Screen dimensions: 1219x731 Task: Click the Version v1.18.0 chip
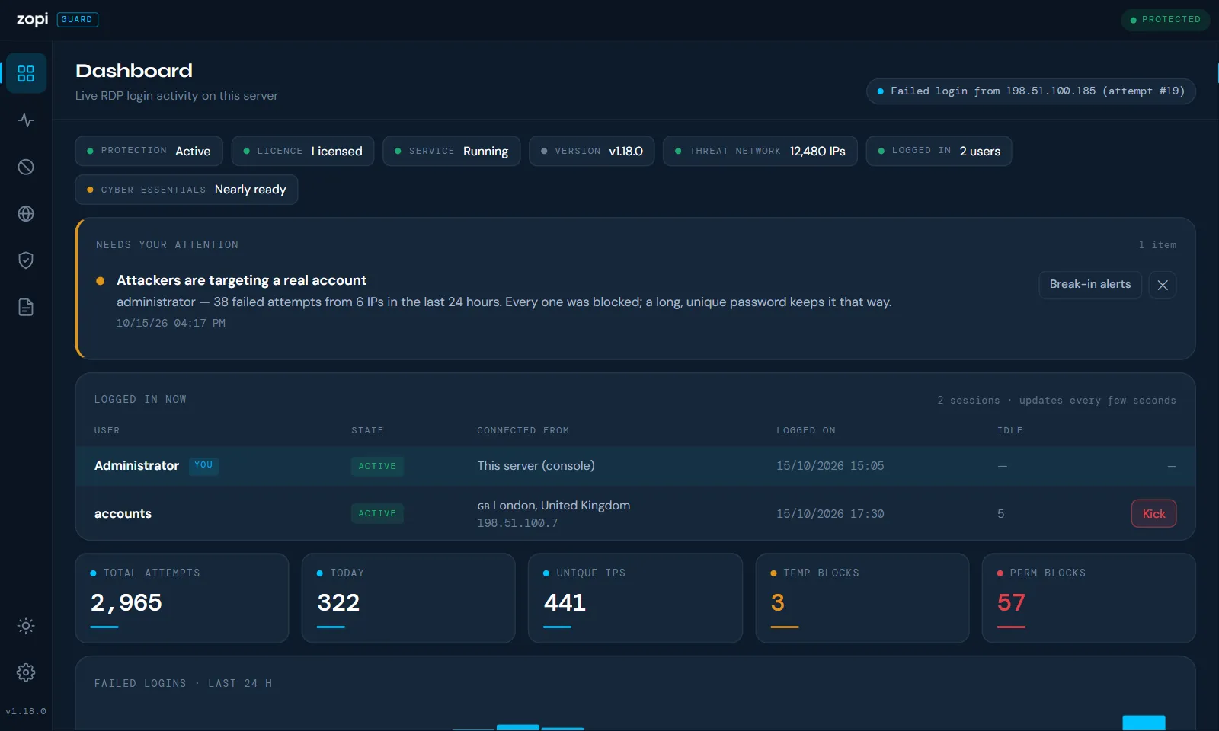[x=591, y=151]
